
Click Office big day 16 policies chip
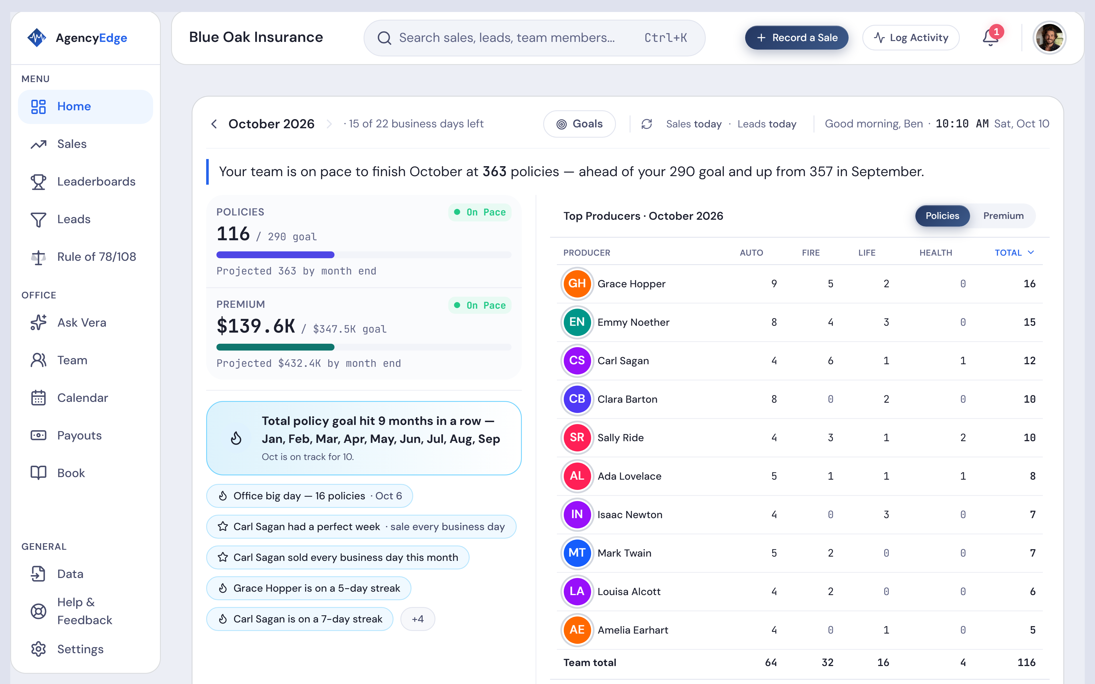pos(309,496)
